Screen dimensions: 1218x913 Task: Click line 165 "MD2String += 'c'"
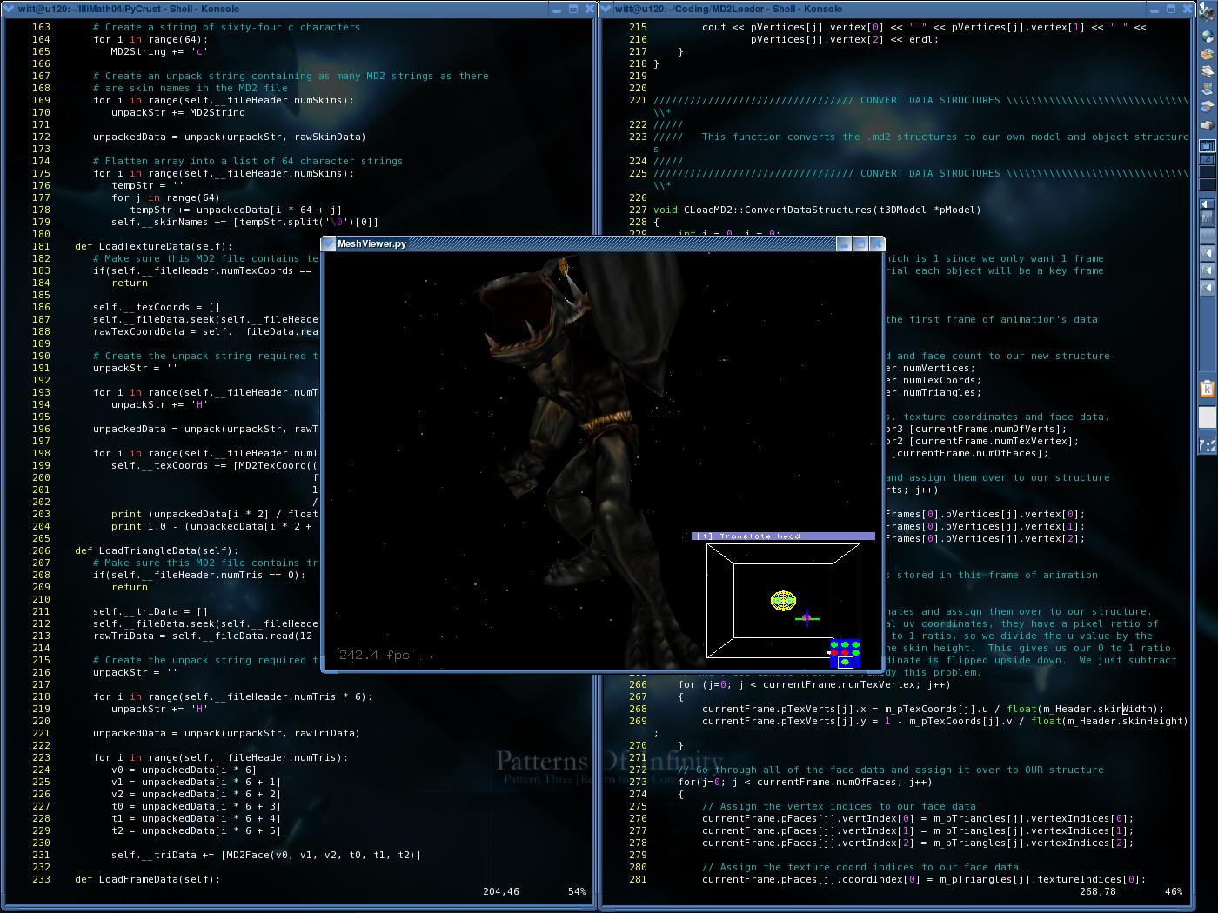click(x=159, y=51)
